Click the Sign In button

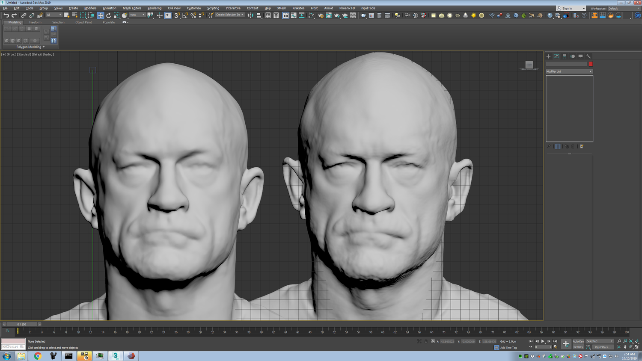click(x=571, y=8)
